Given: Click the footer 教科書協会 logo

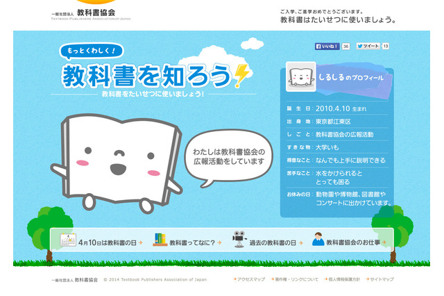Looking at the screenshot, I should click(74, 280).
